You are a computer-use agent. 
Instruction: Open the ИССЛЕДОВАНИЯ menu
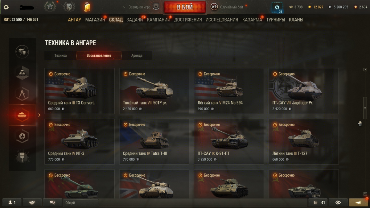click(222, 20)
